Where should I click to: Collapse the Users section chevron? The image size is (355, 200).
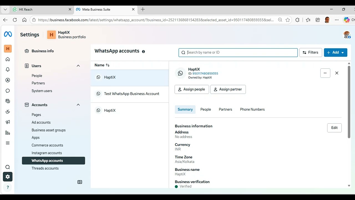coord(78,66)
